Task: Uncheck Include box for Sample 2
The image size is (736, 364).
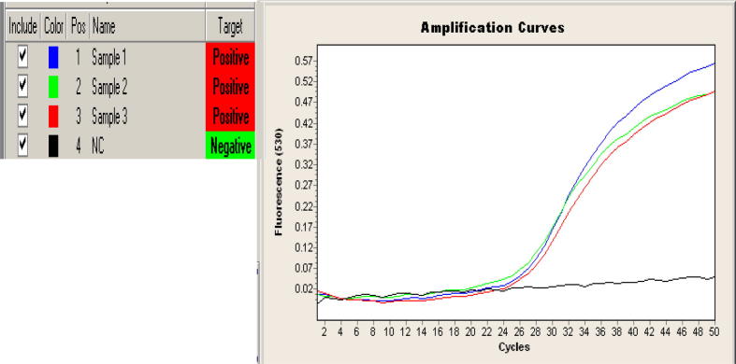Action: (x=22, y=87)
